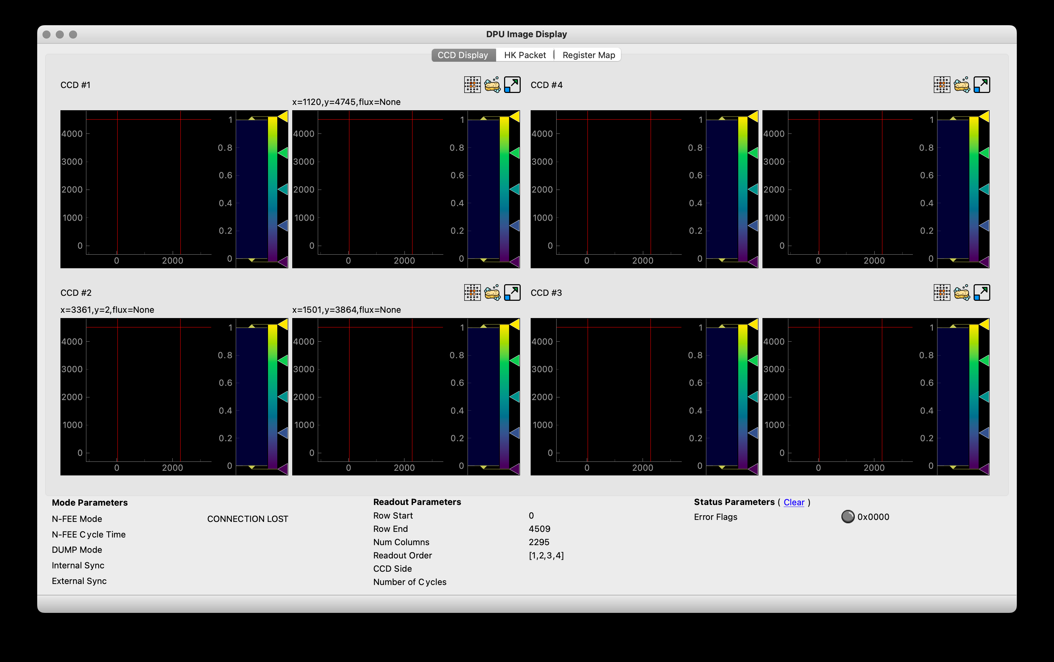Viewport: 1054px width, 662px height.
Task: Click the 'Row Start' label
Action: tap(393, 516)
